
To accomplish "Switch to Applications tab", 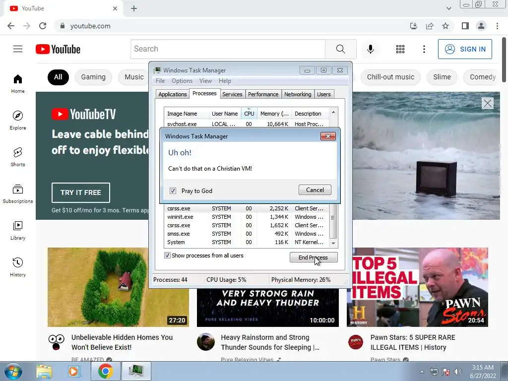I will tap(172, 94).
